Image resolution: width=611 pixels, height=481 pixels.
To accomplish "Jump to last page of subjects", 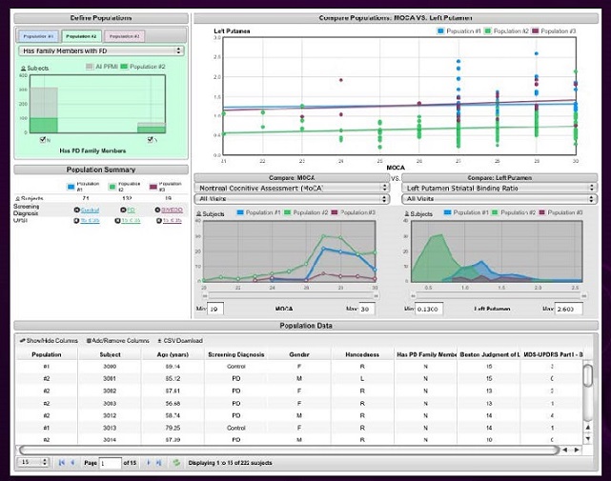I will [158, 463].
